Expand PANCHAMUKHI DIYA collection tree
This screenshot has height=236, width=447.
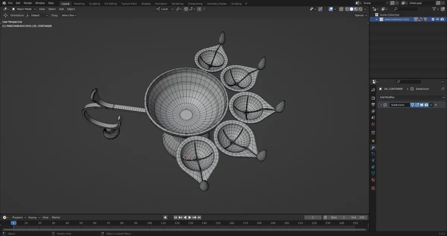coord(377,19)
